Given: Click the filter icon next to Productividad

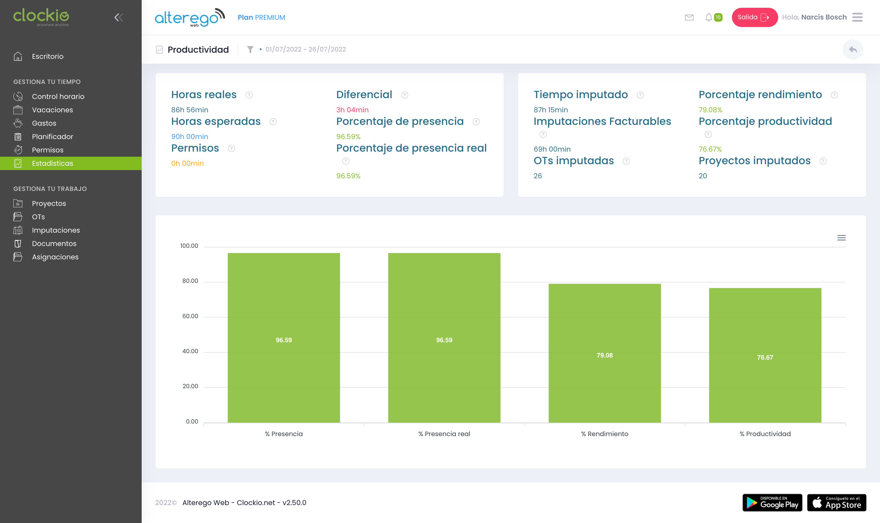Looking at the screenshot, I should 250,49.
